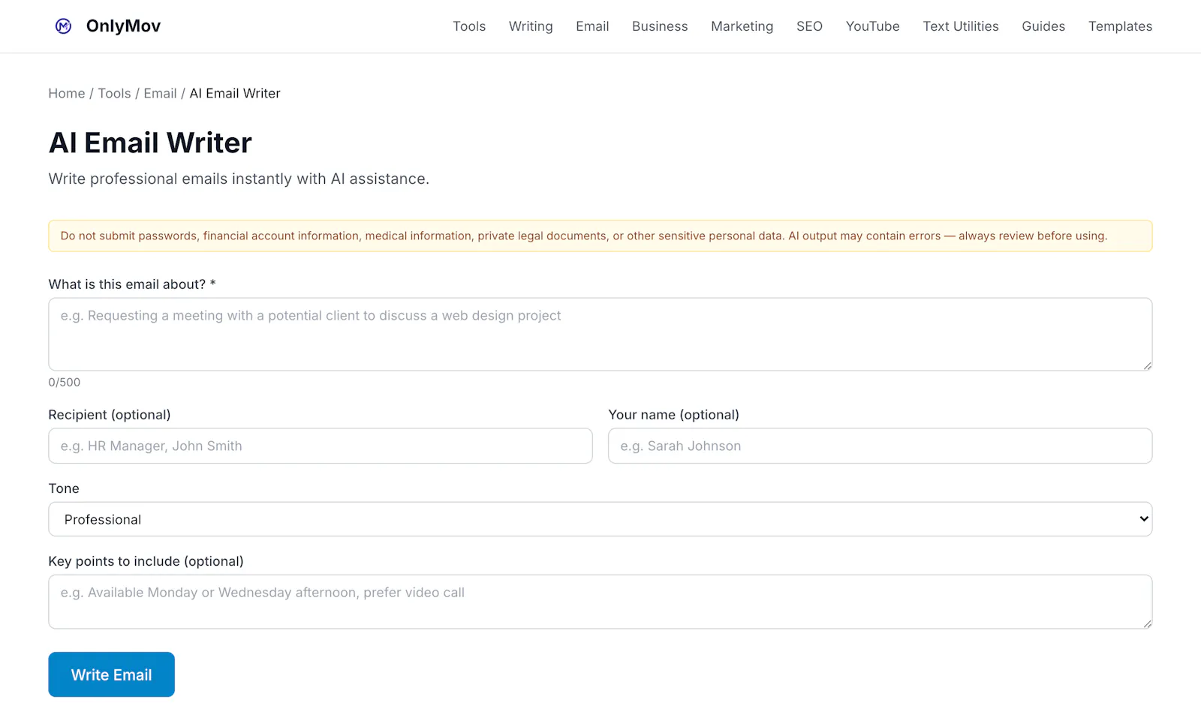Click the OnlyMov logo icon
Image resolution: width=1201 pixels, height=718 pixels.
pyautogui.click(x=64, y=26)
